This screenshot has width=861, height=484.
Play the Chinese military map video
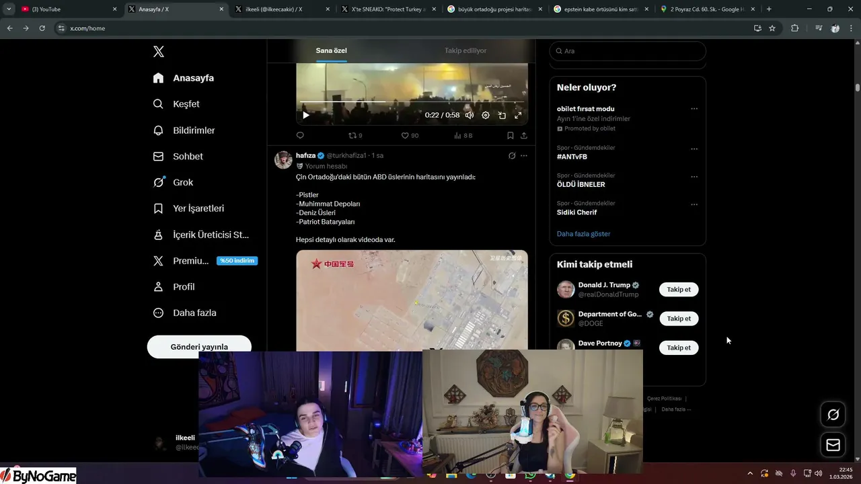pos(412,300)
